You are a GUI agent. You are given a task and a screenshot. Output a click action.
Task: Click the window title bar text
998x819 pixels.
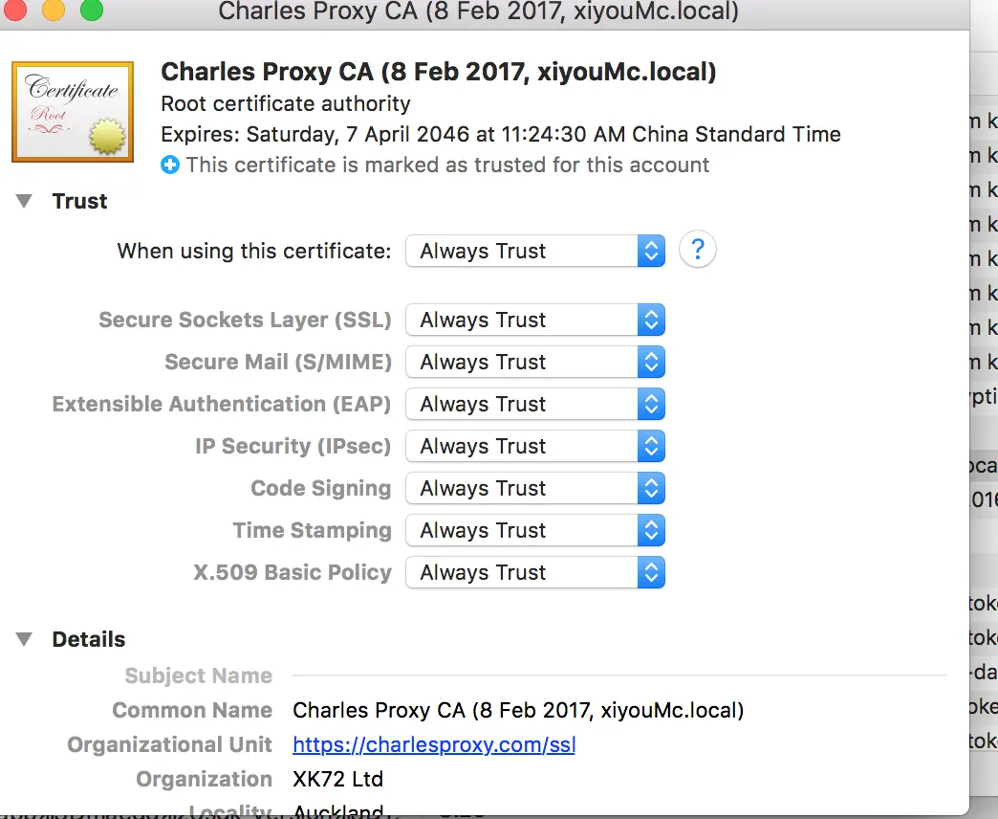tap(479, 11)
